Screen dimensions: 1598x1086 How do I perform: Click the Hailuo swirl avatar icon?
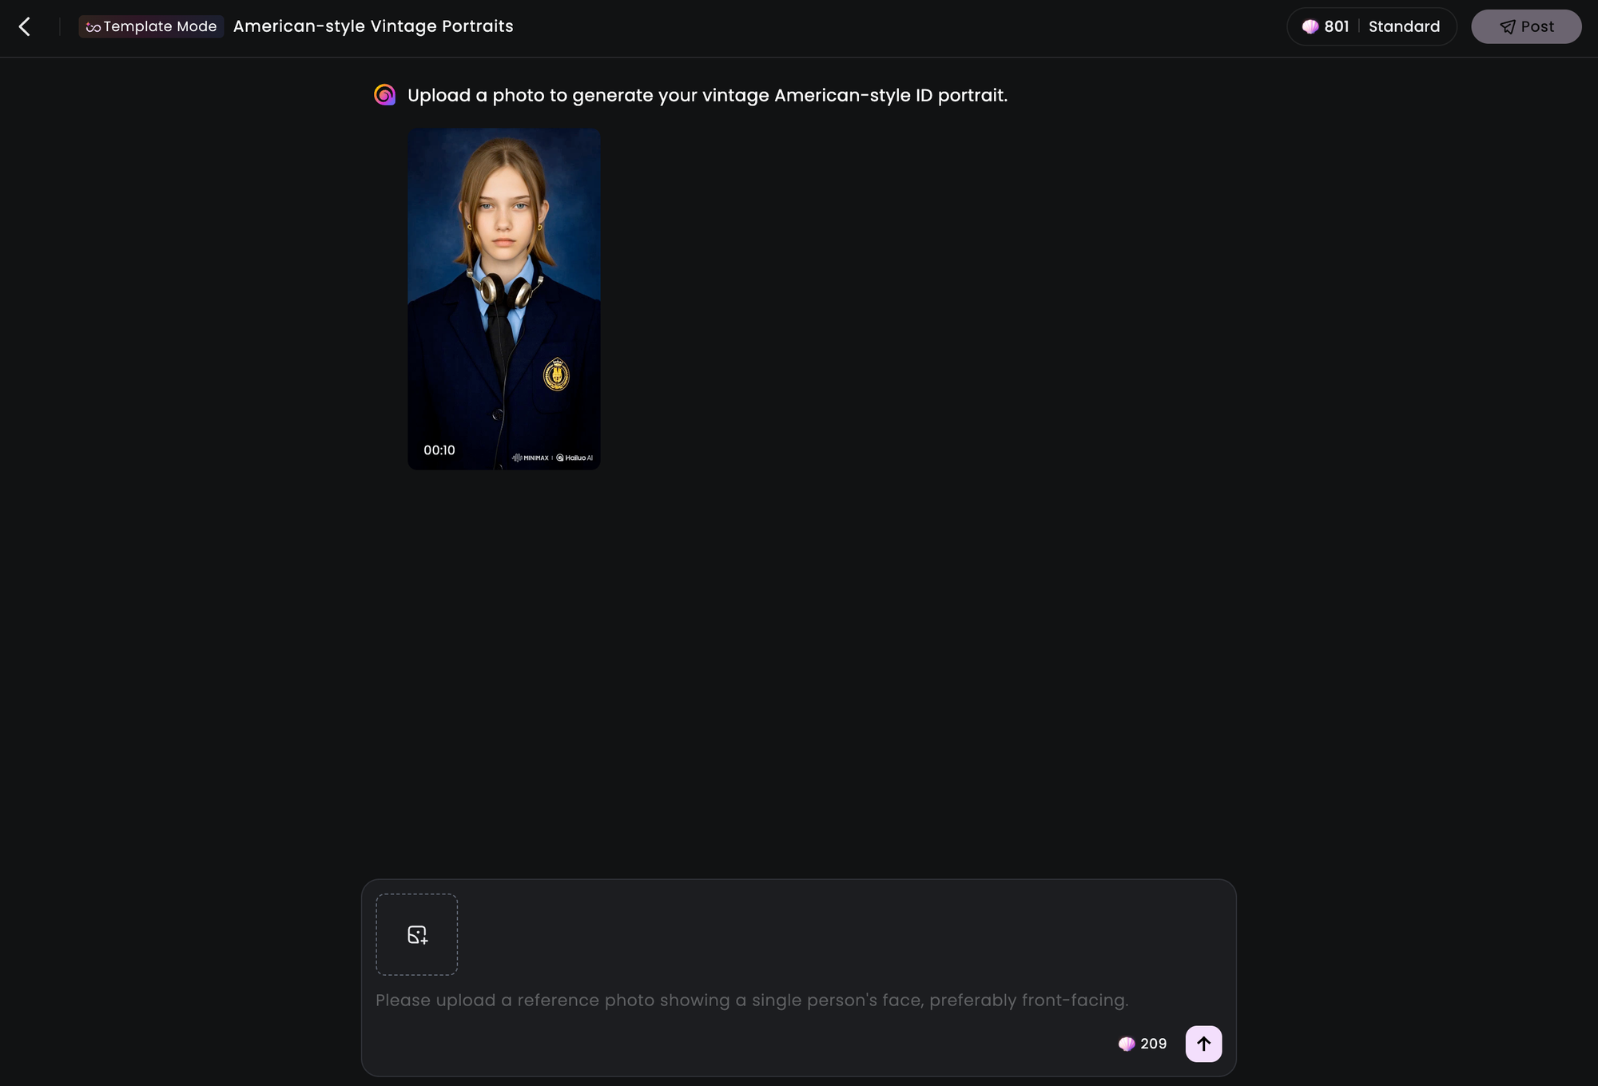coord(385,95)
